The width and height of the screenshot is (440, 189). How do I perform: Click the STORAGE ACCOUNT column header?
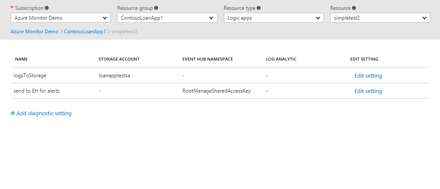point(119,59)
